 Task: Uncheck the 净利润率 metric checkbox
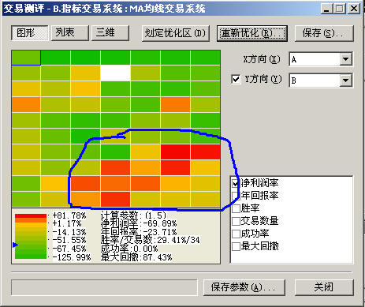[236, 183]
